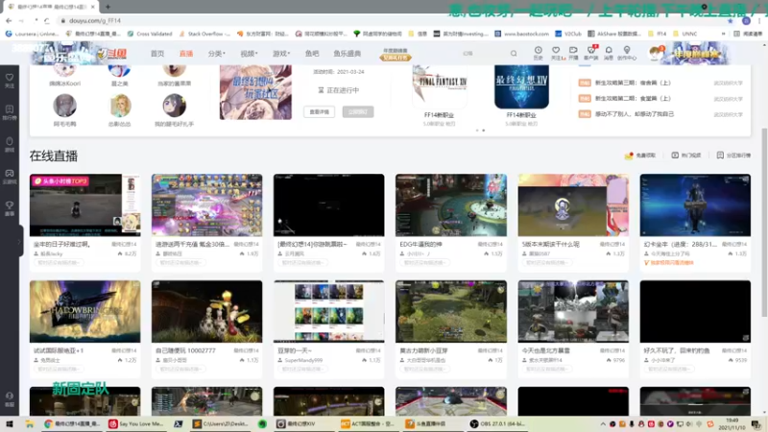Open the Cross Validated bookmark

coord(150,34)
